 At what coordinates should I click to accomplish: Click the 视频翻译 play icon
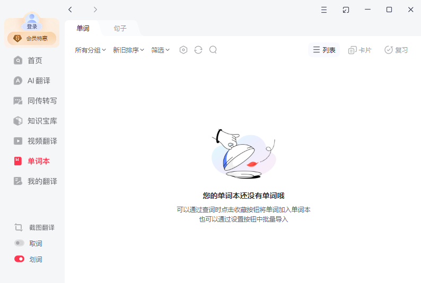[17, 141]
